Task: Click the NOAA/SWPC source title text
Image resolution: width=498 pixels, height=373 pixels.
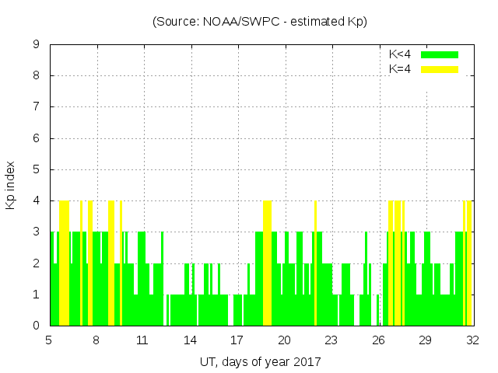Action: [260, 22]
